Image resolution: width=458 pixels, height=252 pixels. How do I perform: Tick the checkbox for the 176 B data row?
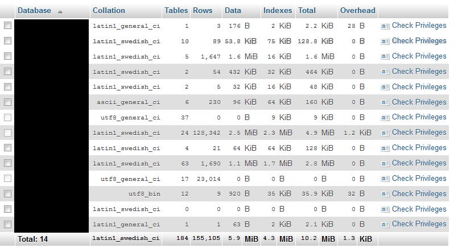click(x=7, y=26)
